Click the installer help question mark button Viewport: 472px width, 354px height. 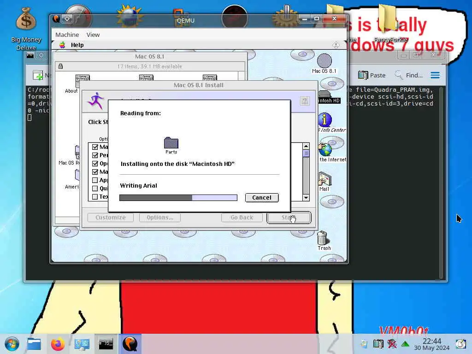coord(305,101)
